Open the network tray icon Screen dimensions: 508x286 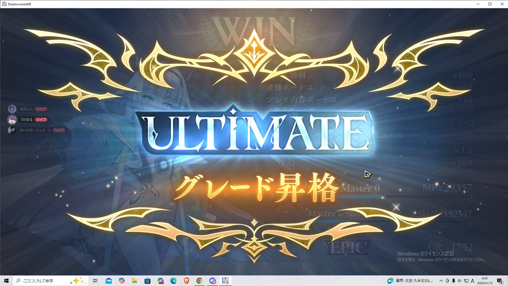pos(466,281)
